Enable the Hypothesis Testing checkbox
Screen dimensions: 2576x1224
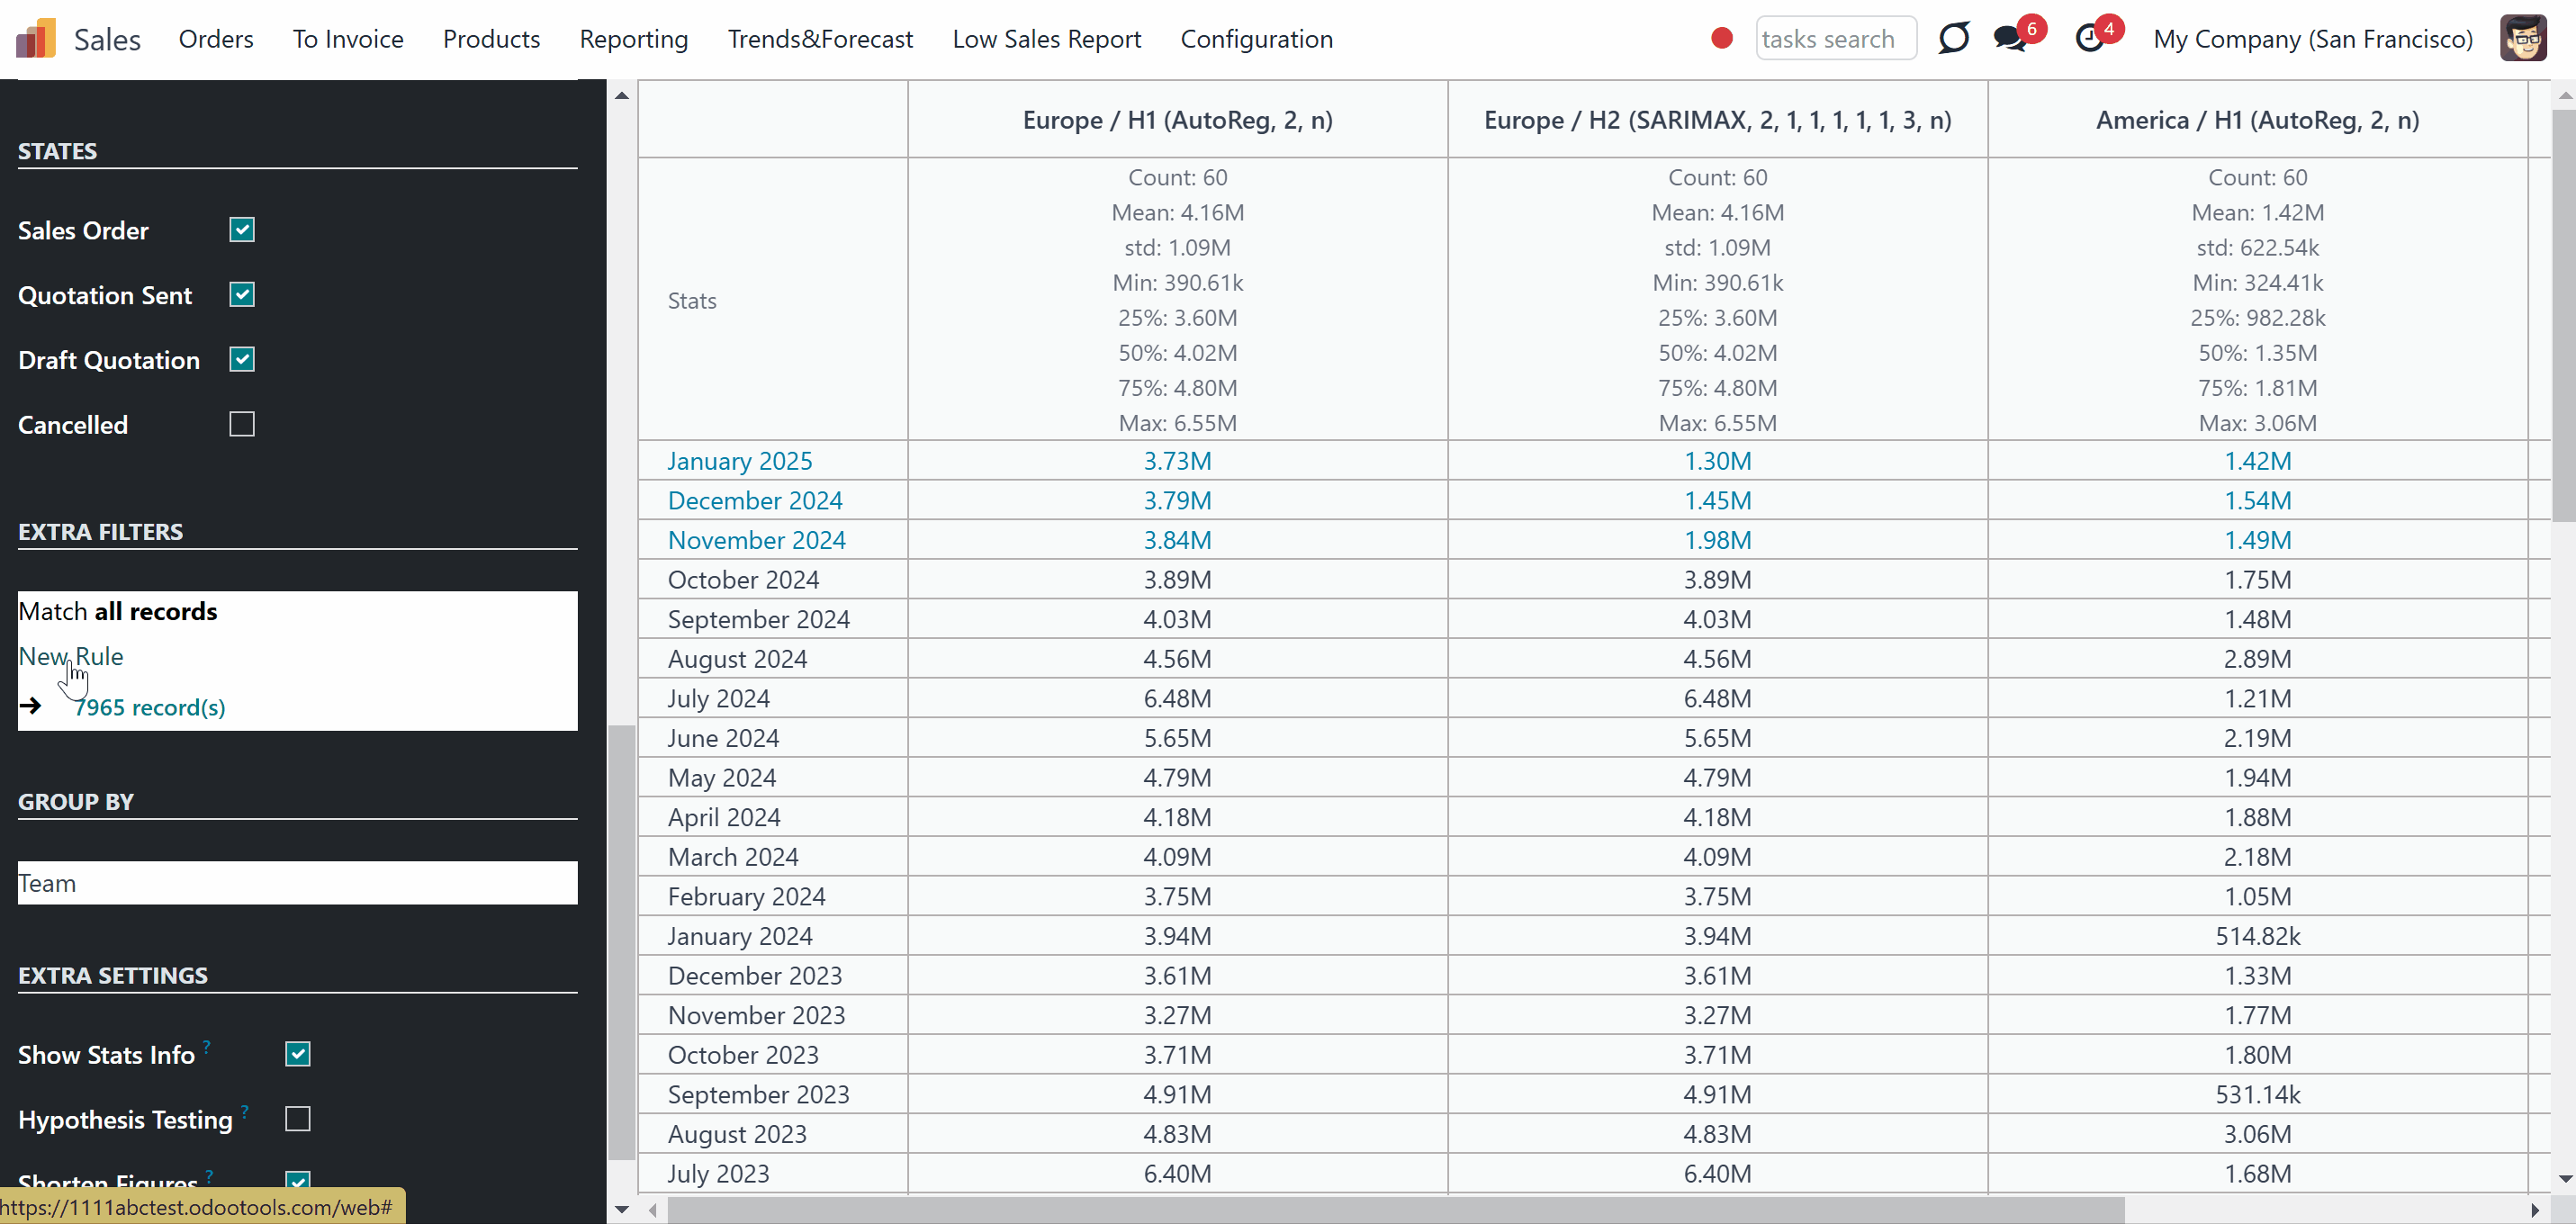tap(298, 1119)
